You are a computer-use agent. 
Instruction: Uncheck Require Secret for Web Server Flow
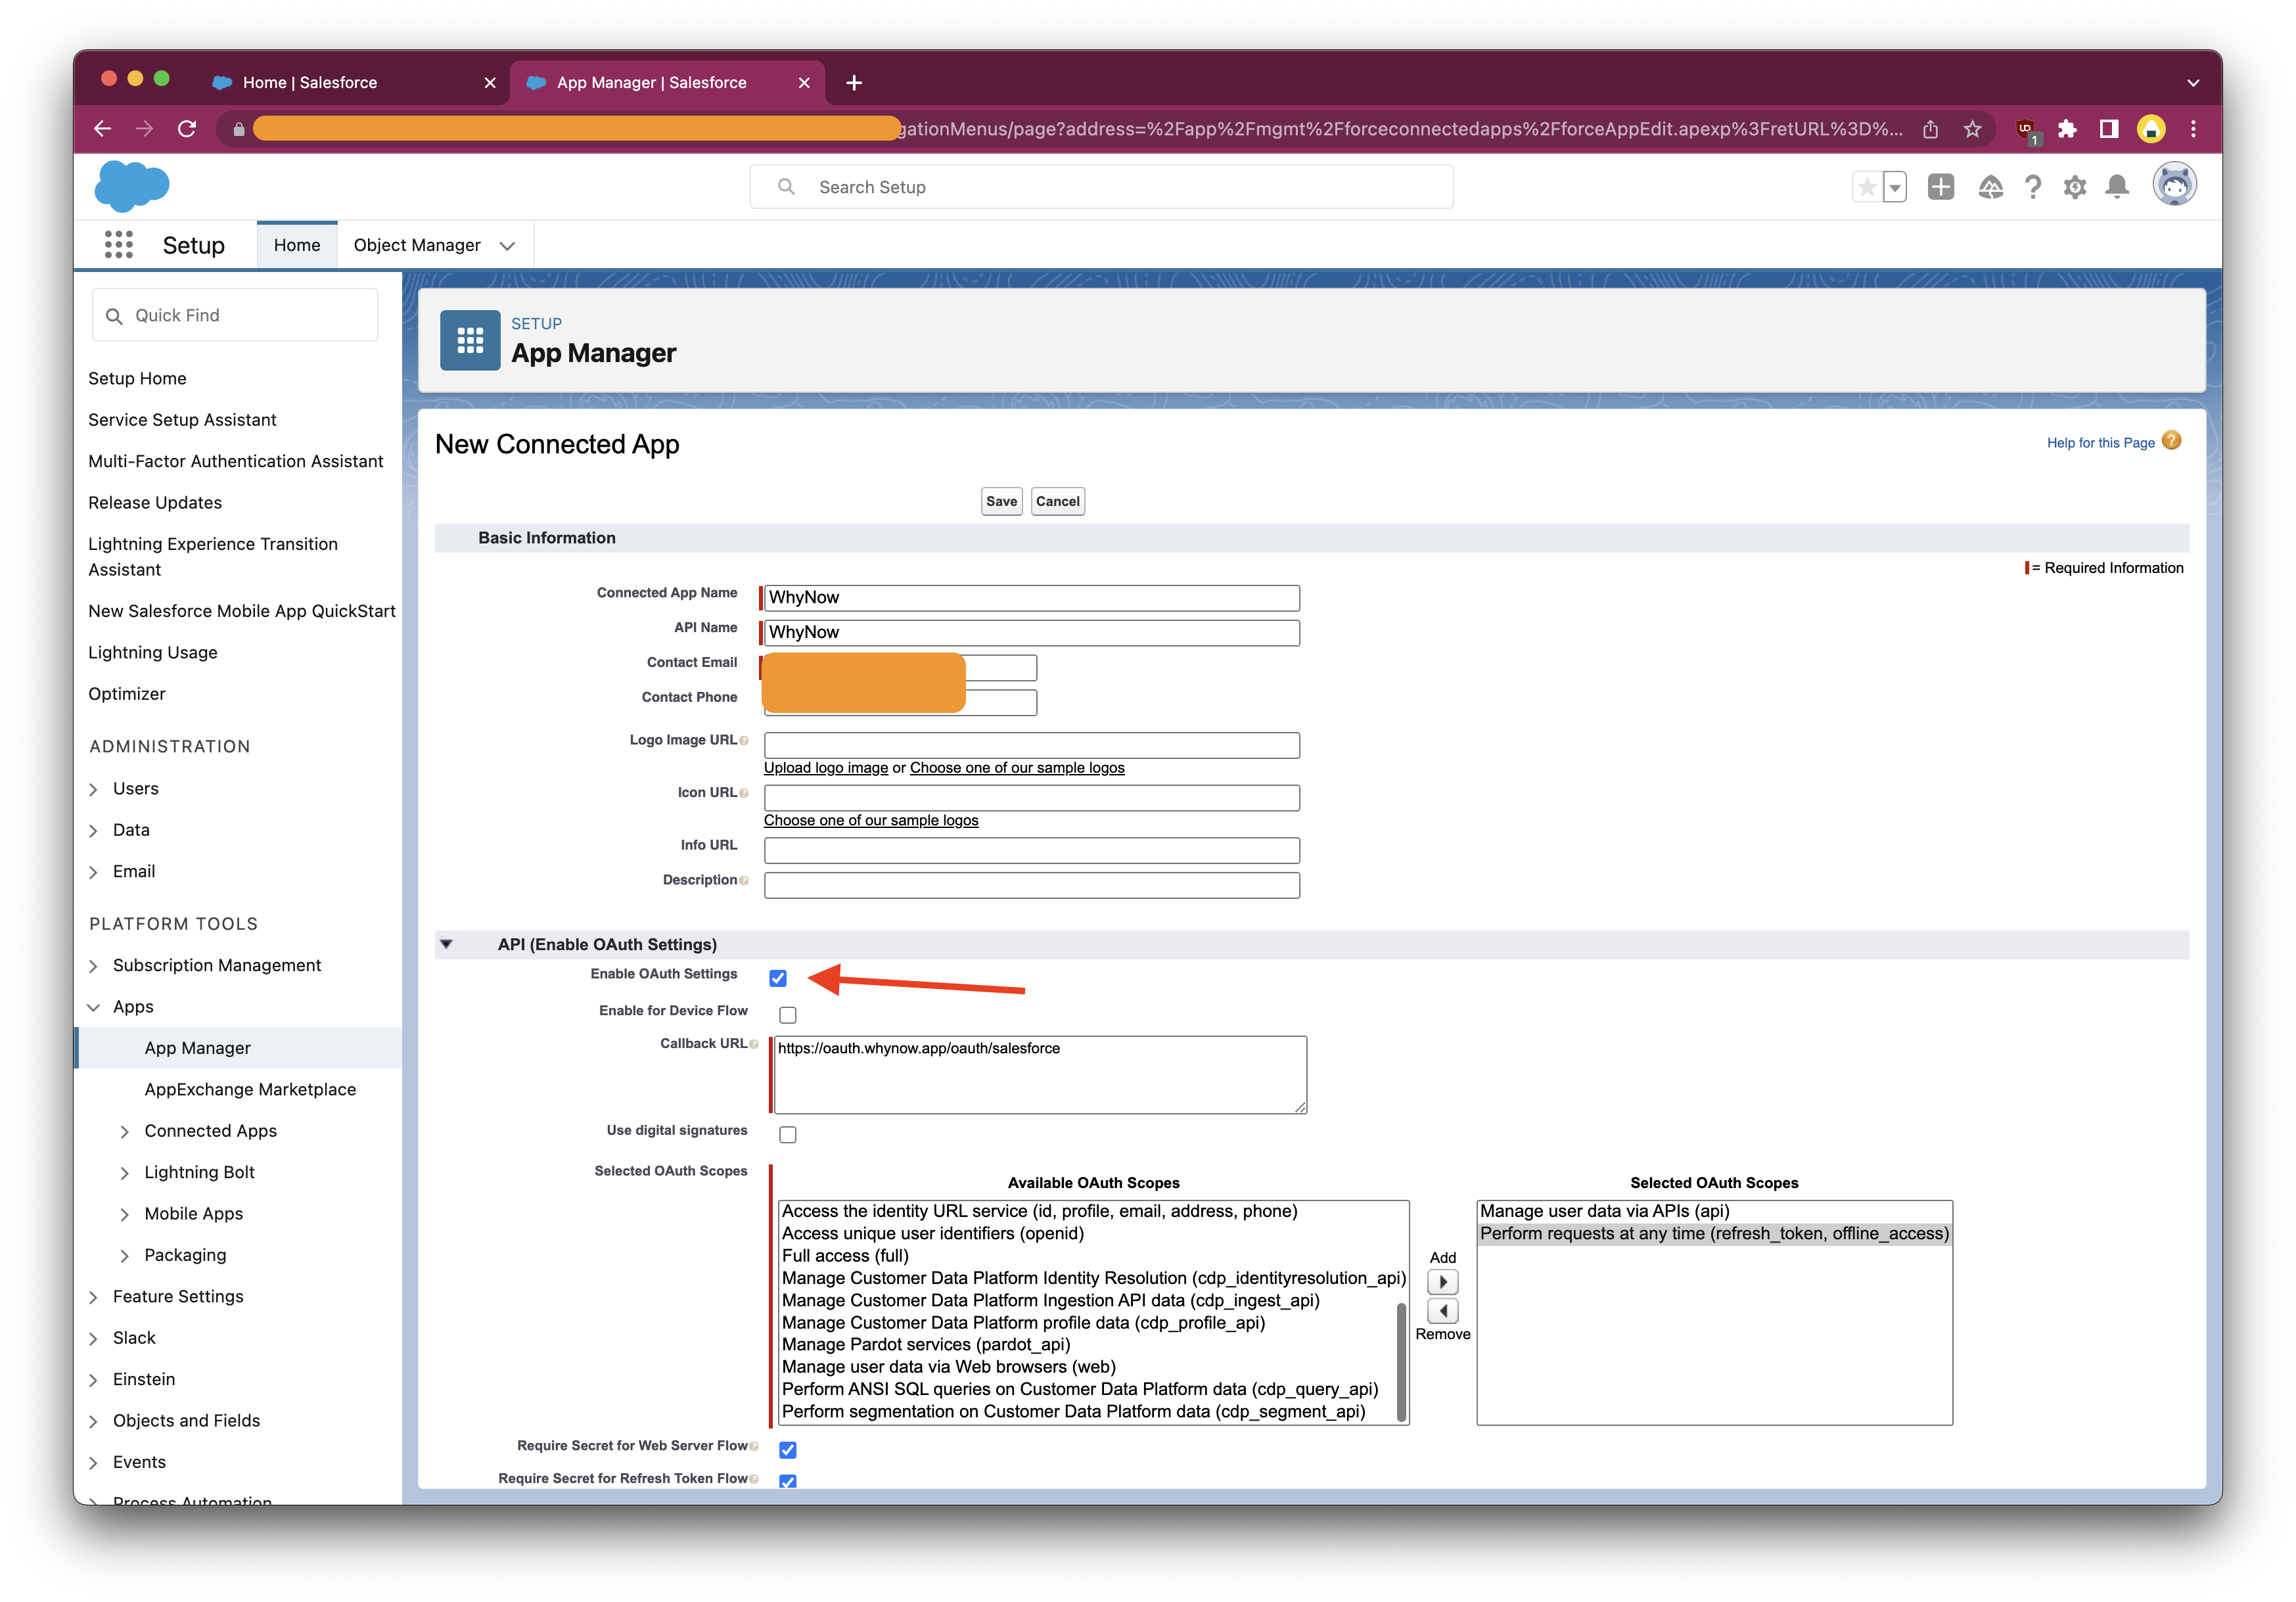point(788,1449)
